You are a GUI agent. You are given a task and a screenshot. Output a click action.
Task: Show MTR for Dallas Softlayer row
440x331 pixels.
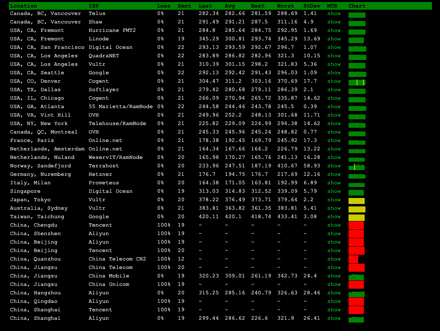(334, 89)
